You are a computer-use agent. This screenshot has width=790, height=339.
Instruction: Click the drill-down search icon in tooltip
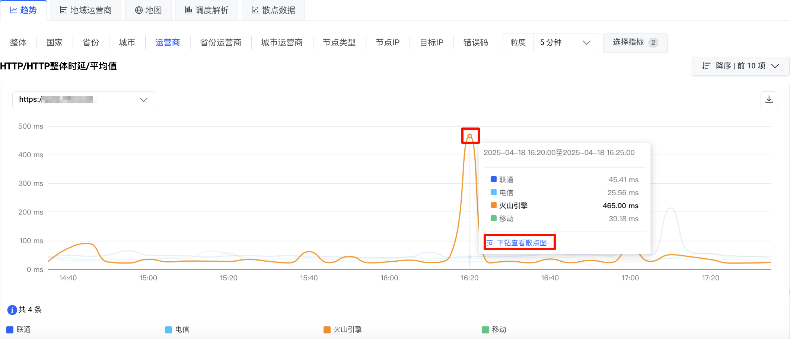coord(490,243)
